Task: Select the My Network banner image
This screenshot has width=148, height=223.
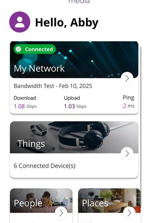Action: pos(74,60)
